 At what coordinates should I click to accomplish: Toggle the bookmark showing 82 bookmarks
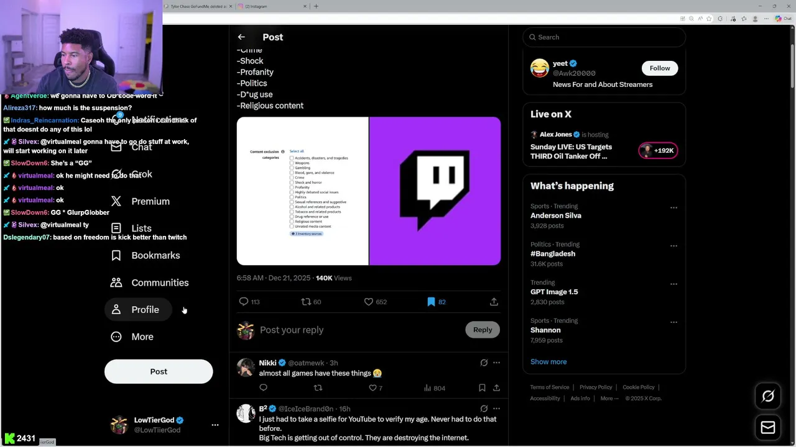(437, 302)
